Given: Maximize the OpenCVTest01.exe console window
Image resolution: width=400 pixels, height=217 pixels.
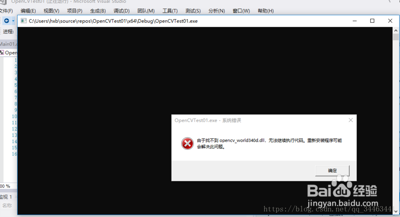Looking at the screenshot, I should tap(372, 21).
